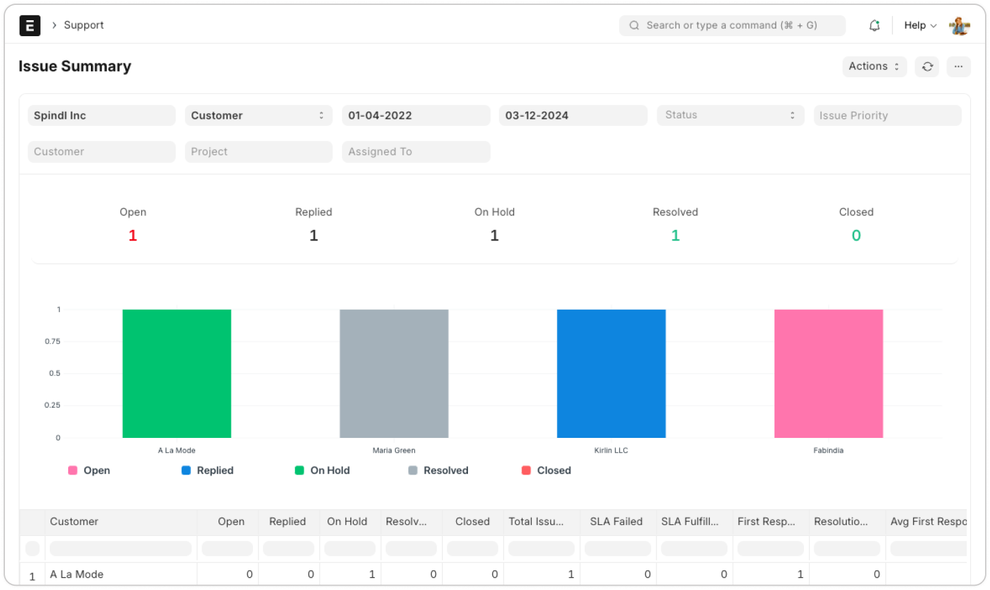Expand the Customer group-by dropdown

[258, 115]
